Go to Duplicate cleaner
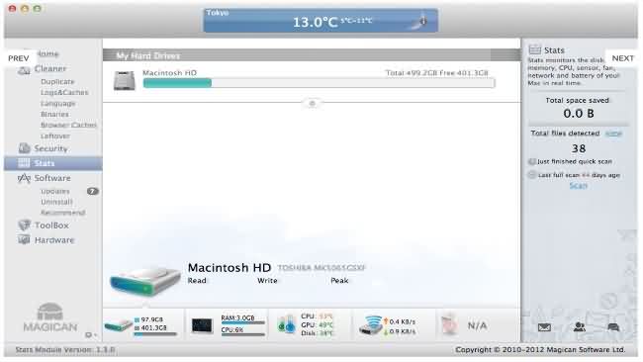 57,81
